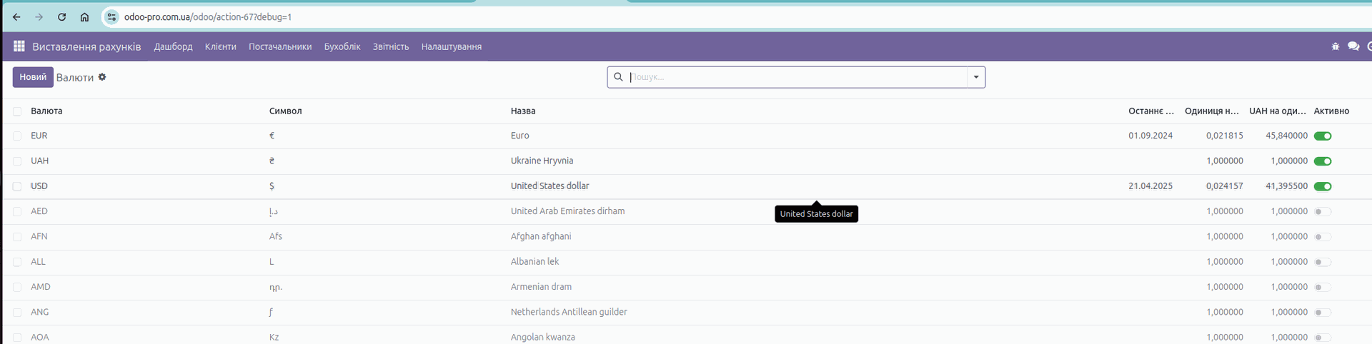Open Клієнти menu
Screen dimensions: 1372x344
tap(221, 46)
